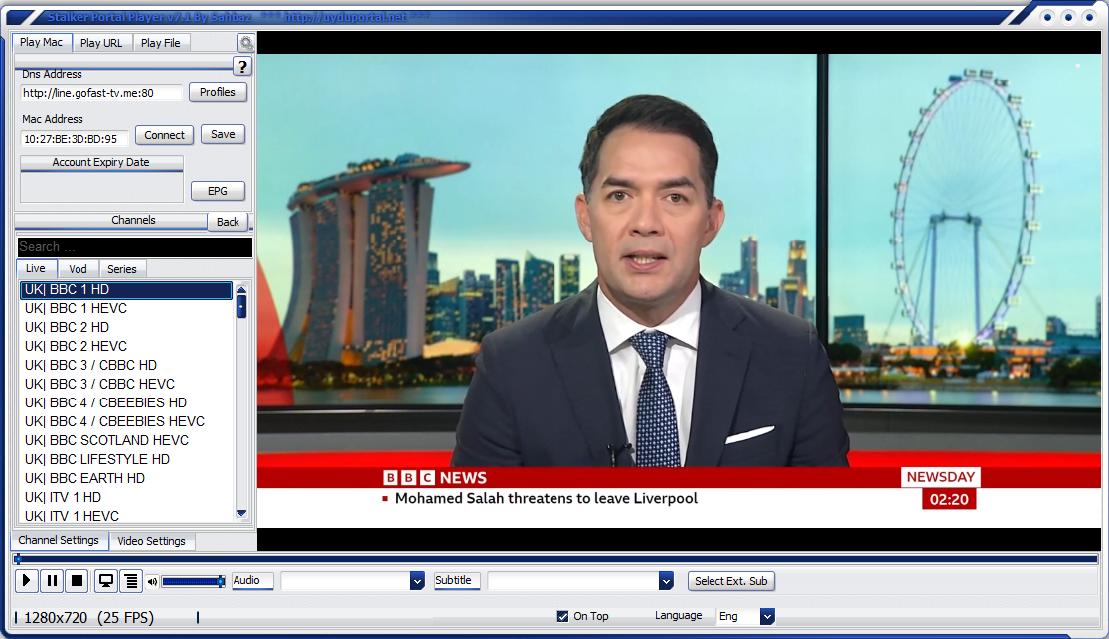Pause the video playback
Image resolution: width=1109 pixels, height=639 pixels.
pos(52,581)
